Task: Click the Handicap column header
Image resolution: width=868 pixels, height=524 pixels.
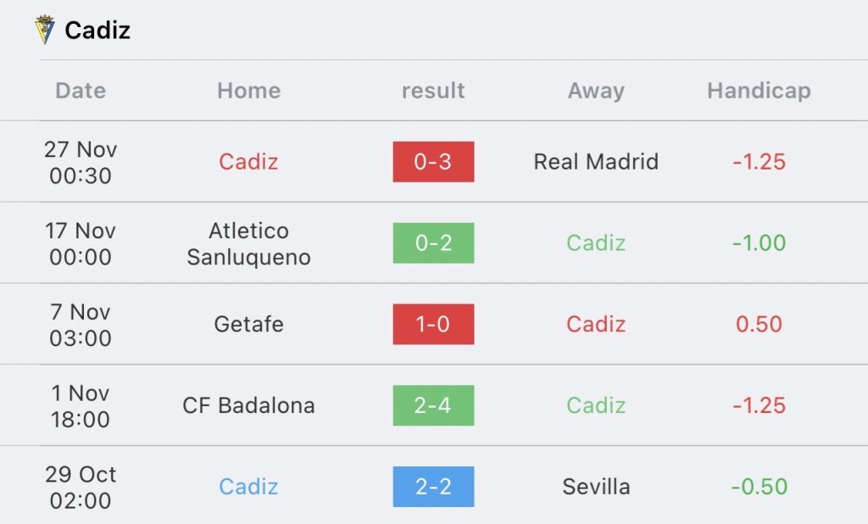Action: (759, 90)
